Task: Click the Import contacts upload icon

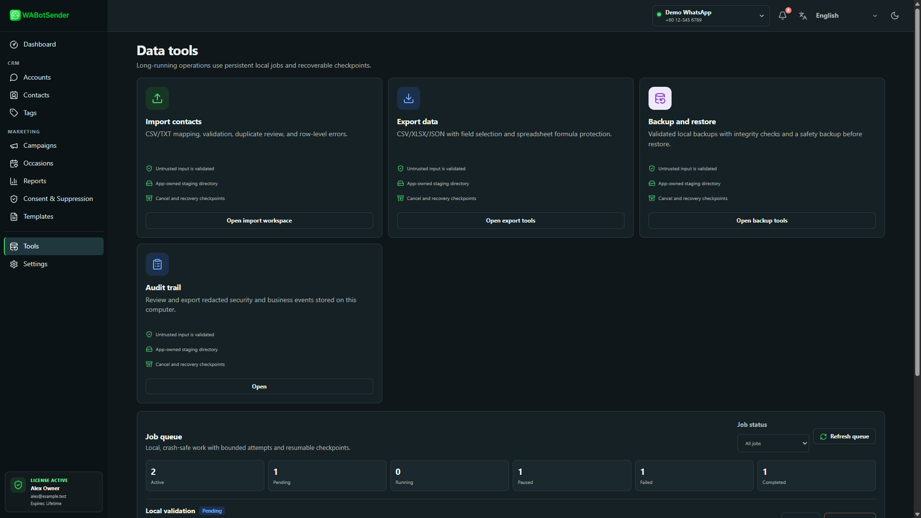Action: [157, 98]
